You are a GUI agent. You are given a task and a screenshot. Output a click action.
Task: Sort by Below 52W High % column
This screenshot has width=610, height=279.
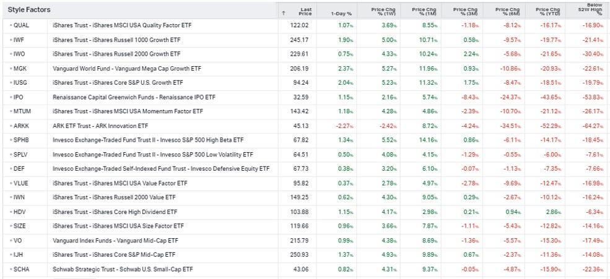590,11
